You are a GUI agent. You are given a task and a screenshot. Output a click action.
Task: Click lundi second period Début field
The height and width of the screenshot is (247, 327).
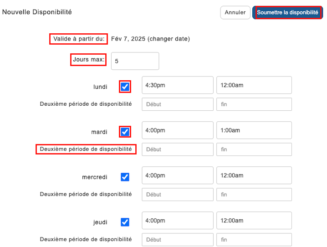[177, 104]
